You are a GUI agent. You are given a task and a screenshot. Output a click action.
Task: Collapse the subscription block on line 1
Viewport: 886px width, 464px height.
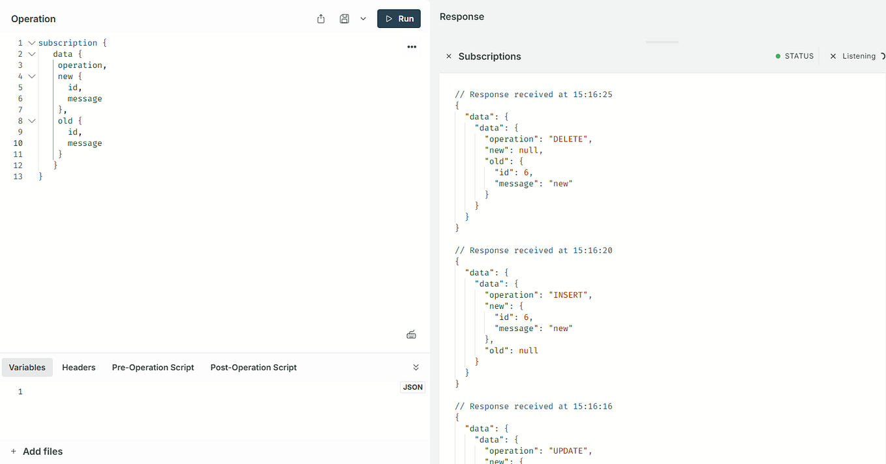coord(31,42)
